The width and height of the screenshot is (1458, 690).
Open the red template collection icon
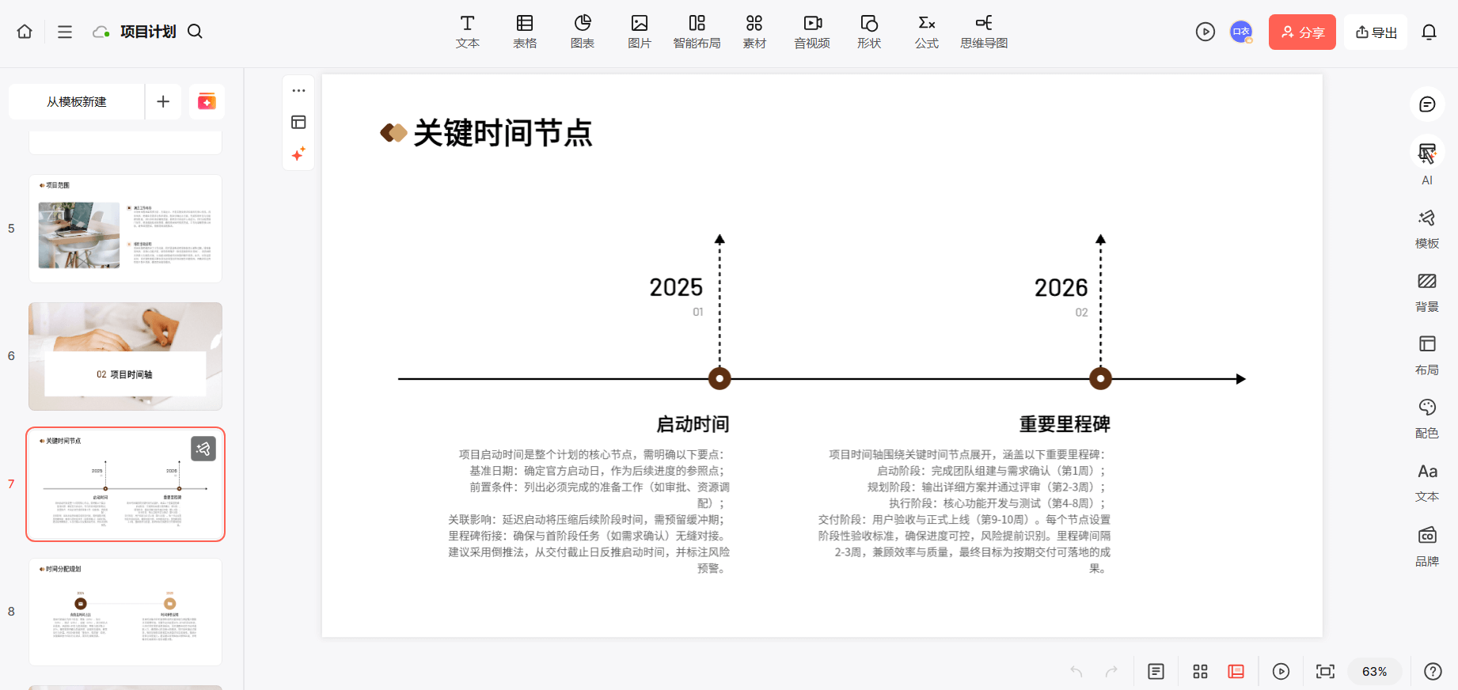pos(207,101)
